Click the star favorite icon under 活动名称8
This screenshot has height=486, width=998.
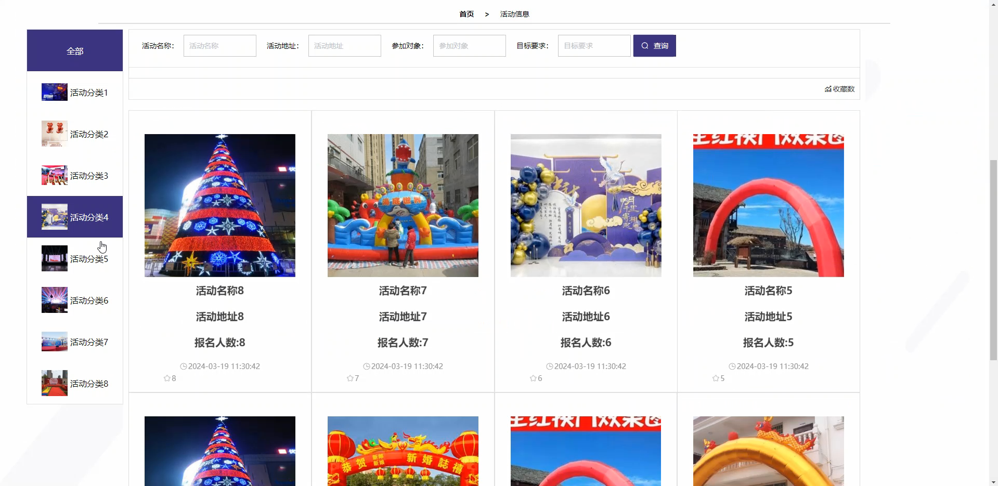point(167,378)
